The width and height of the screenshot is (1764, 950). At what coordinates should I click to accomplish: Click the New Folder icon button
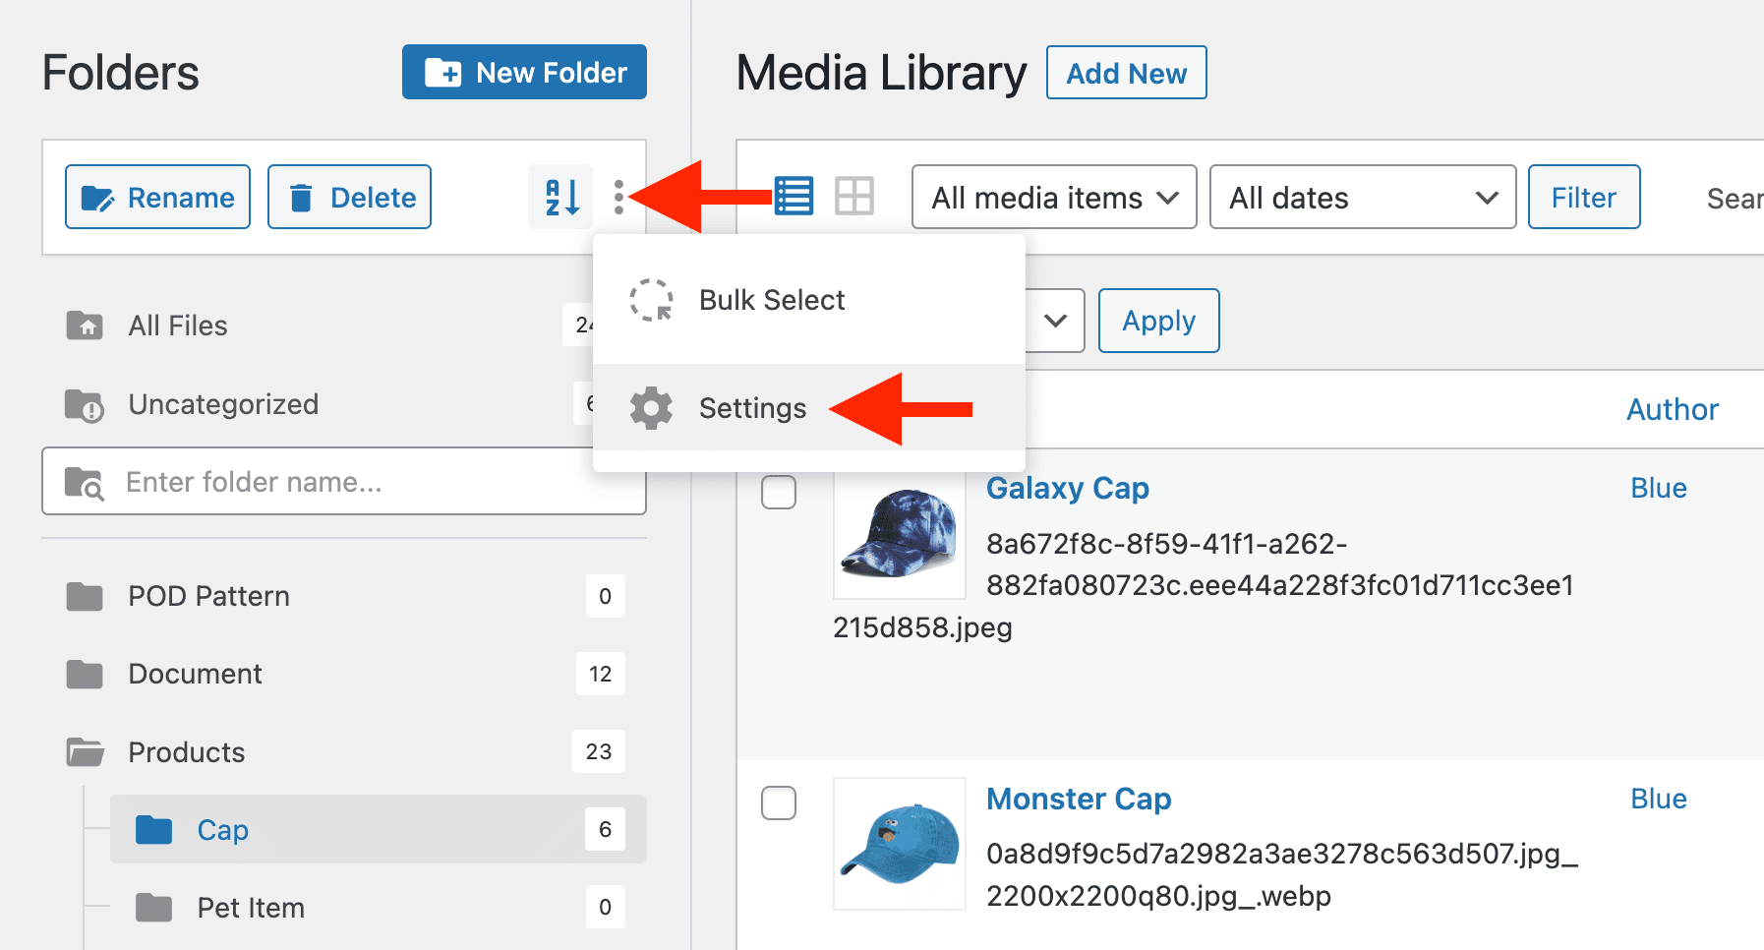[x=444, y=72]
